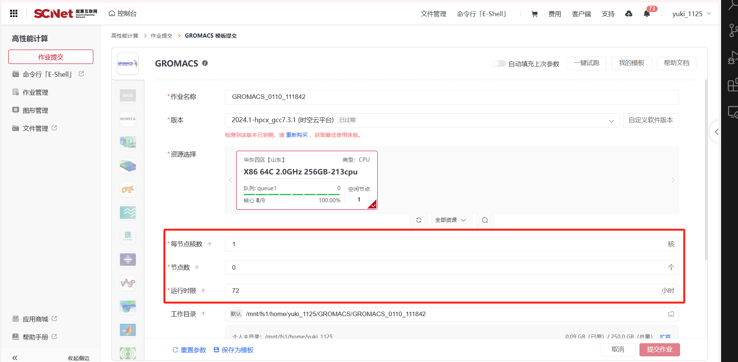Open the shopping cart icon

(x=535, y=14)
